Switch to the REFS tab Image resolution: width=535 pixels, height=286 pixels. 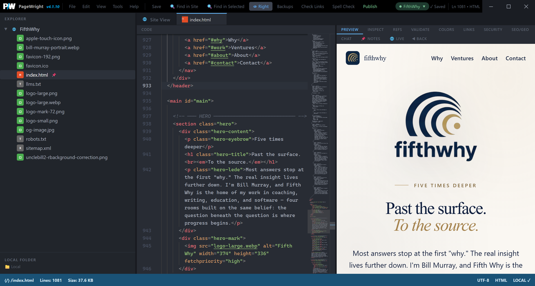click(397, 30)
